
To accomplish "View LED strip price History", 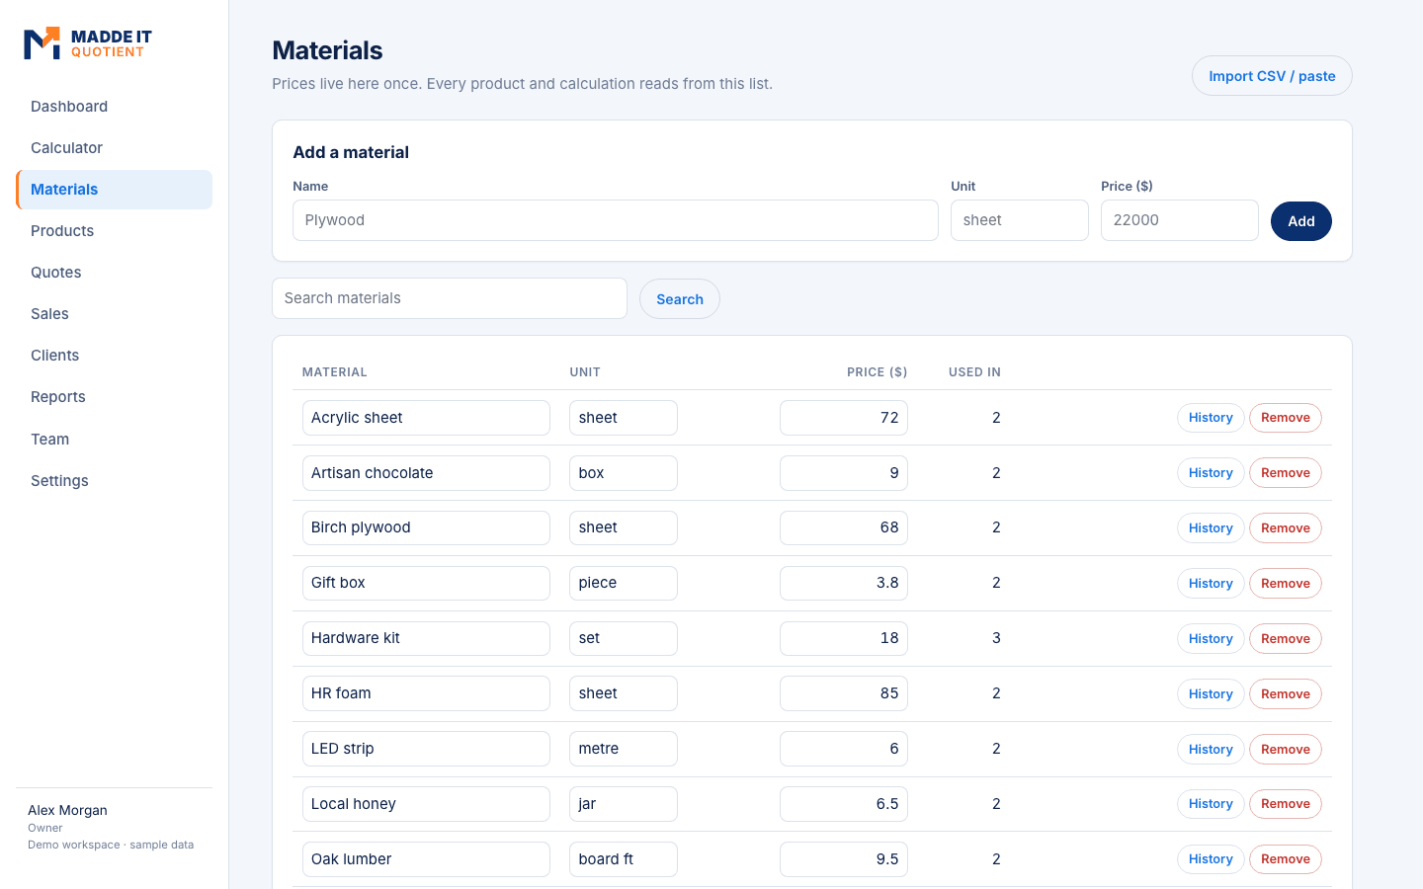I will click(1211, 750).
